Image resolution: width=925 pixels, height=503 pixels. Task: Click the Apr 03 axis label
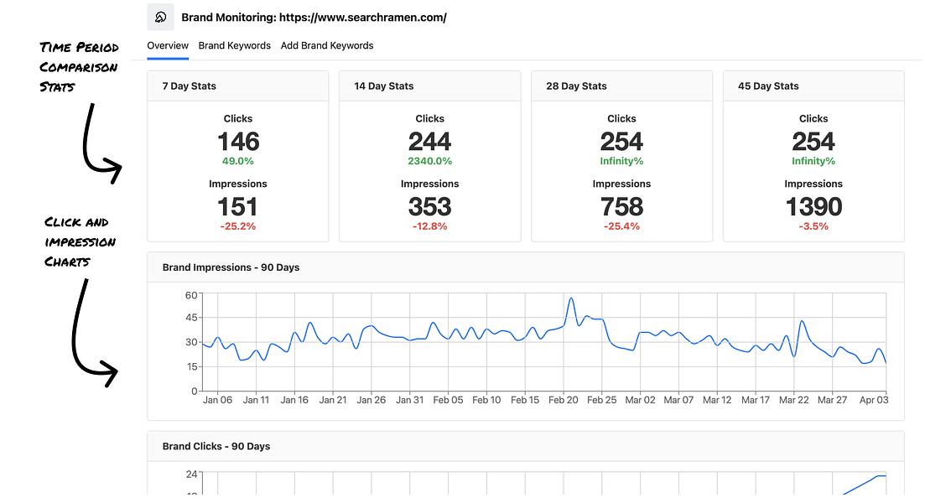click(874, 400)
